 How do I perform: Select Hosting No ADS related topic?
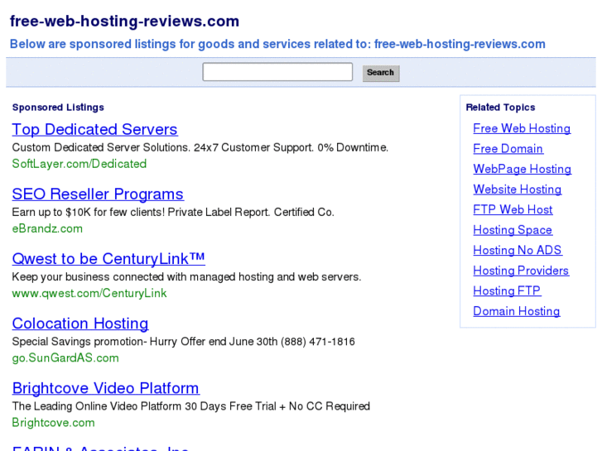pyautogui.click(x=518, y=250)
